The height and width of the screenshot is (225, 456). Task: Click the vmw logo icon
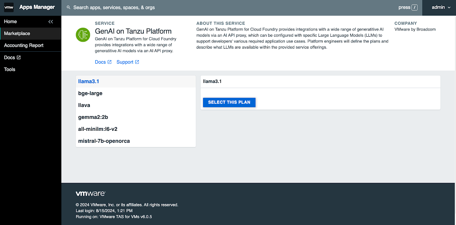click(9, 7)
